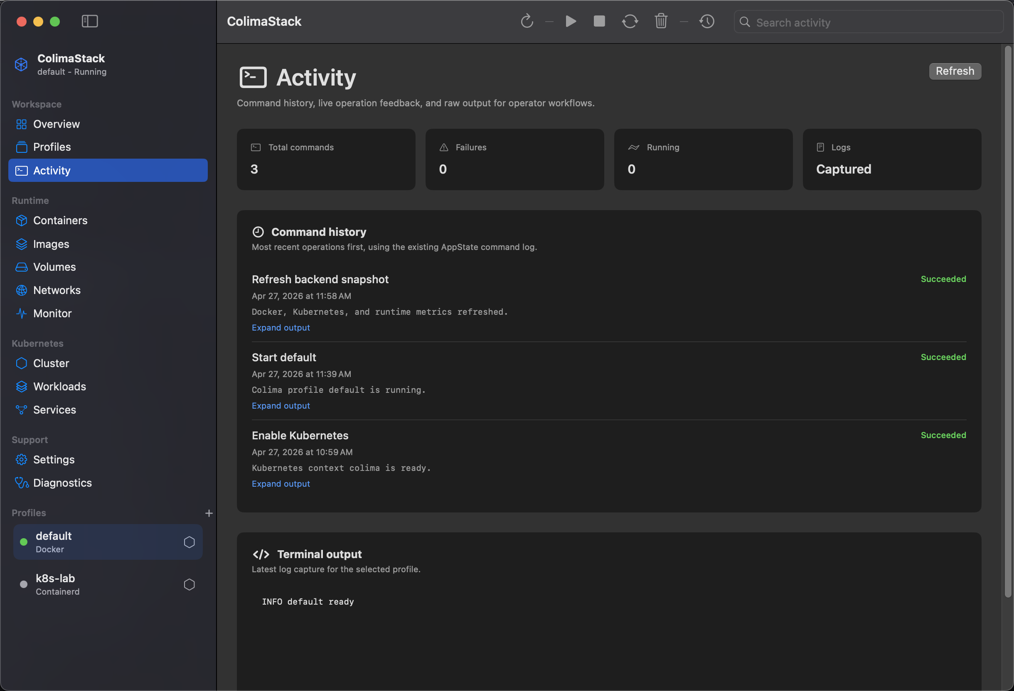Click Succeeded status of Enable Kubernetes
The height and width of the screenshot is (691, 1014).
click(943, 435)
